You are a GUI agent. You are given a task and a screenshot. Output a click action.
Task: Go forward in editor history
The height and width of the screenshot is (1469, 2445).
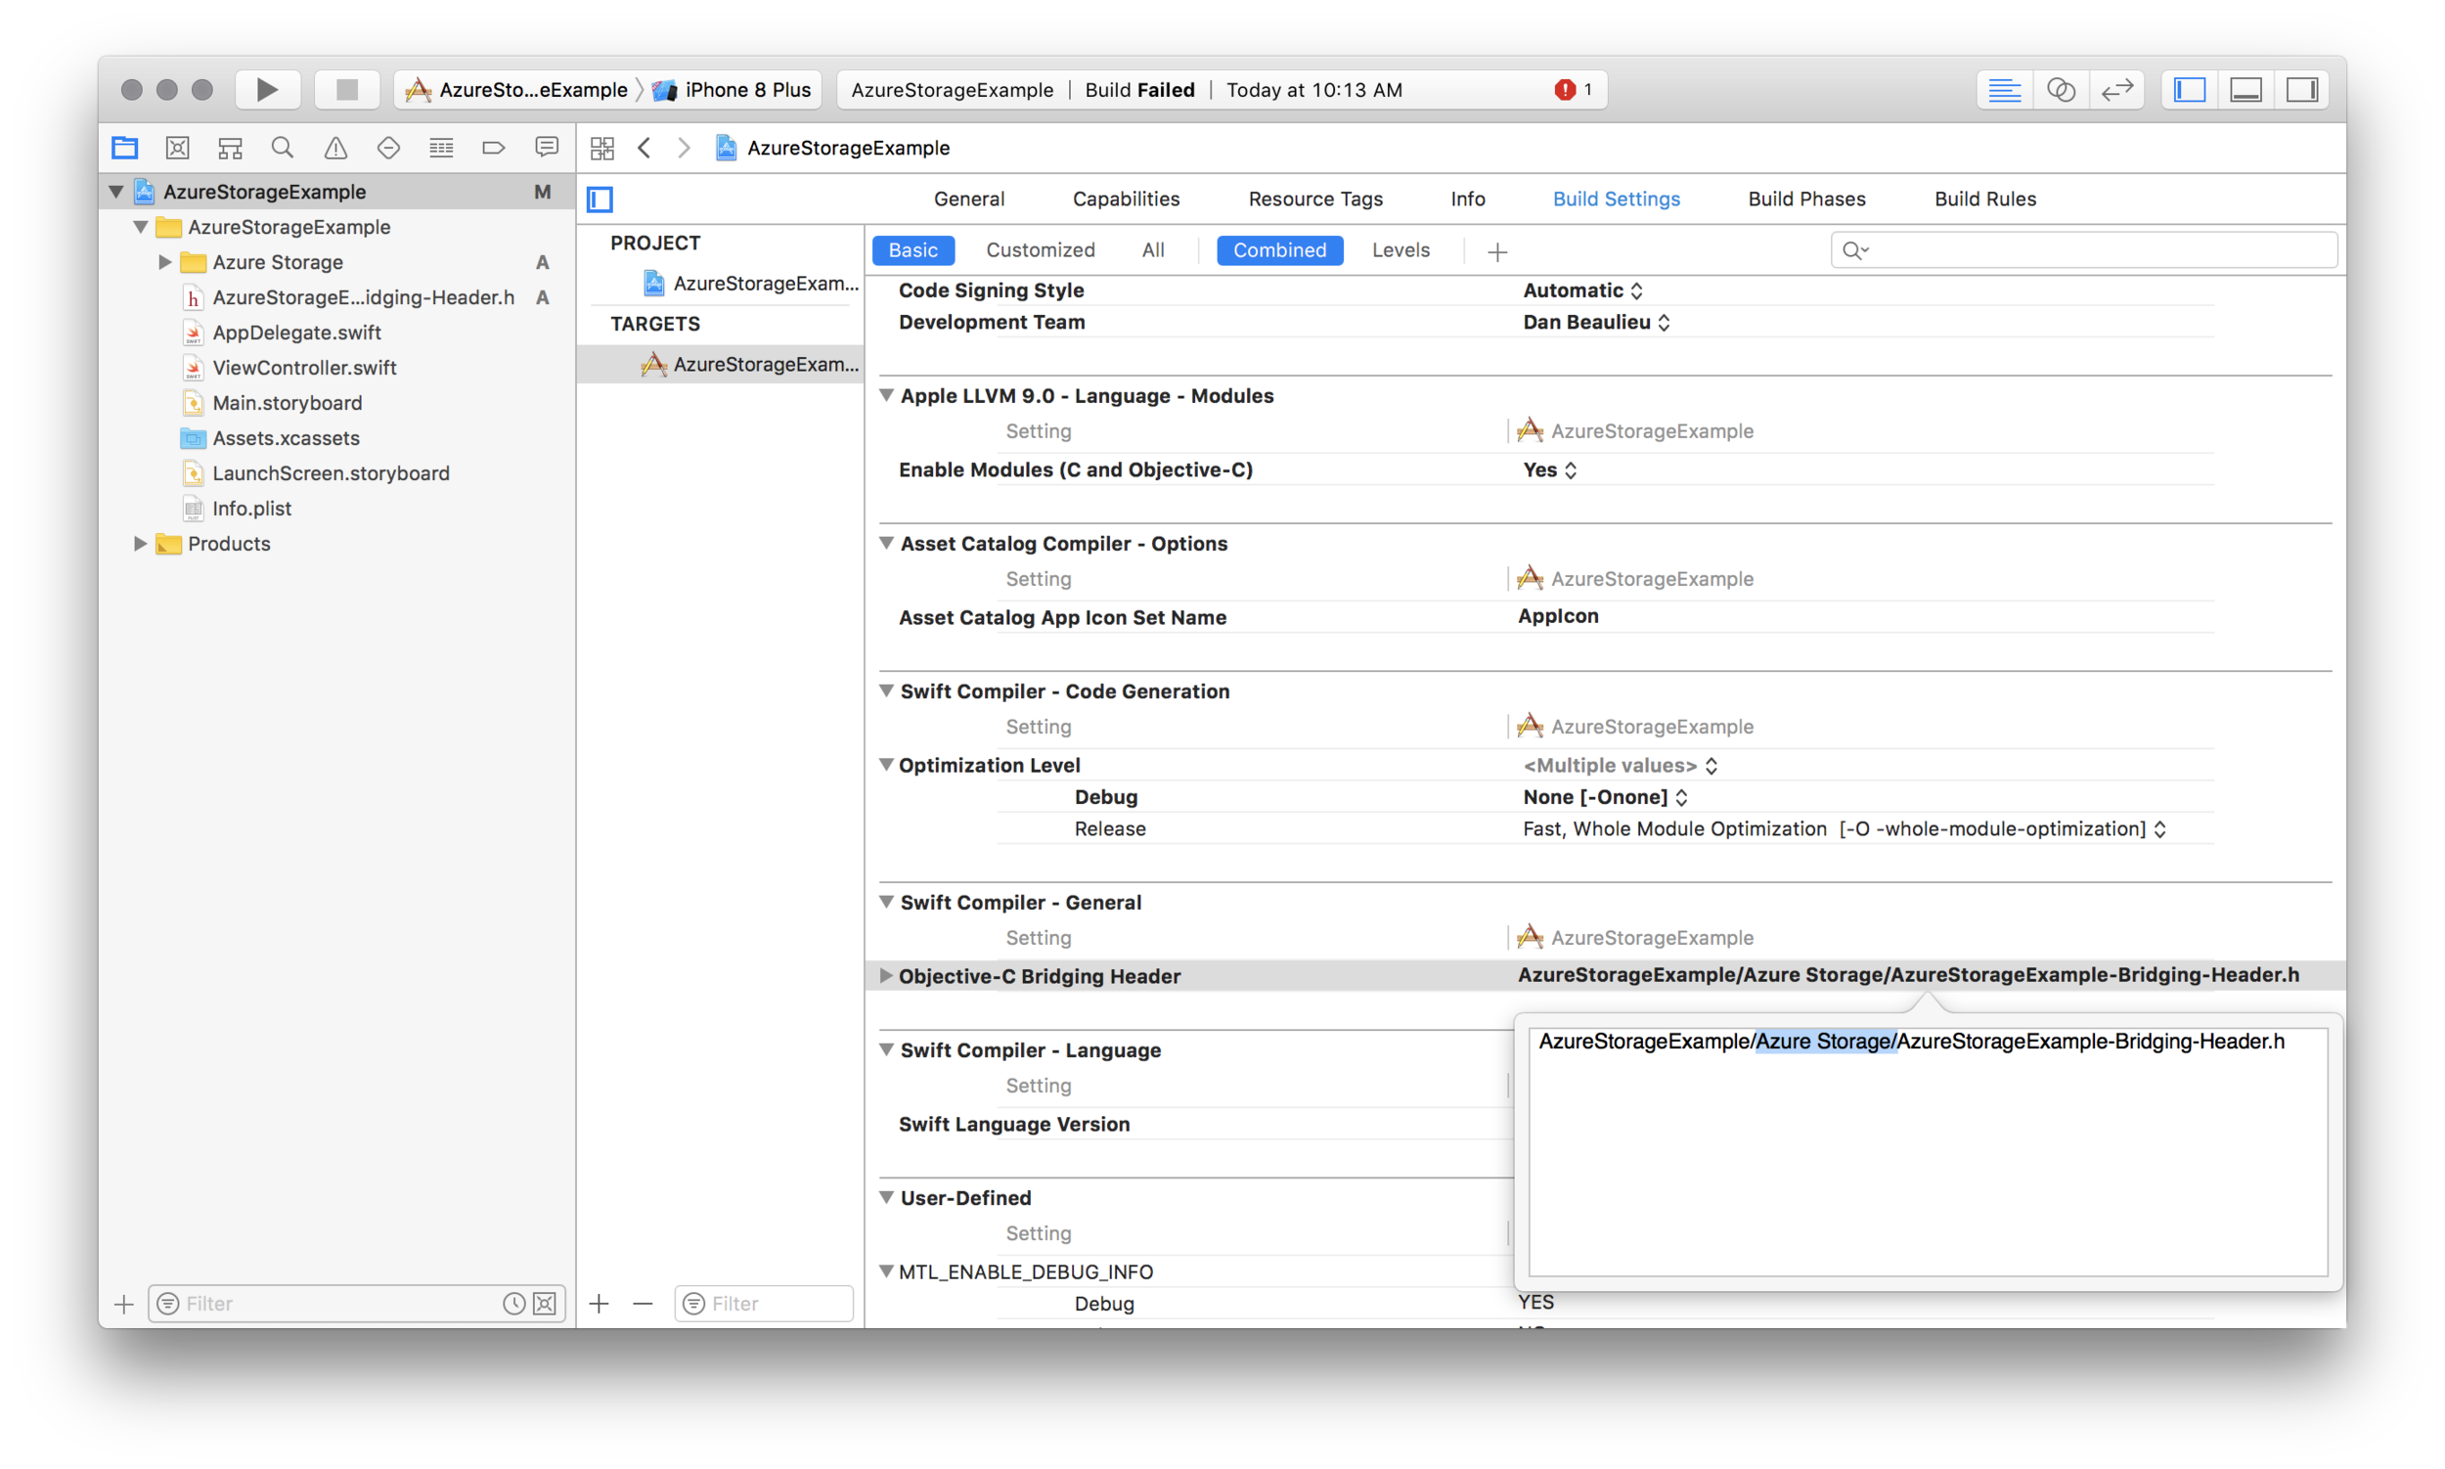683,148
